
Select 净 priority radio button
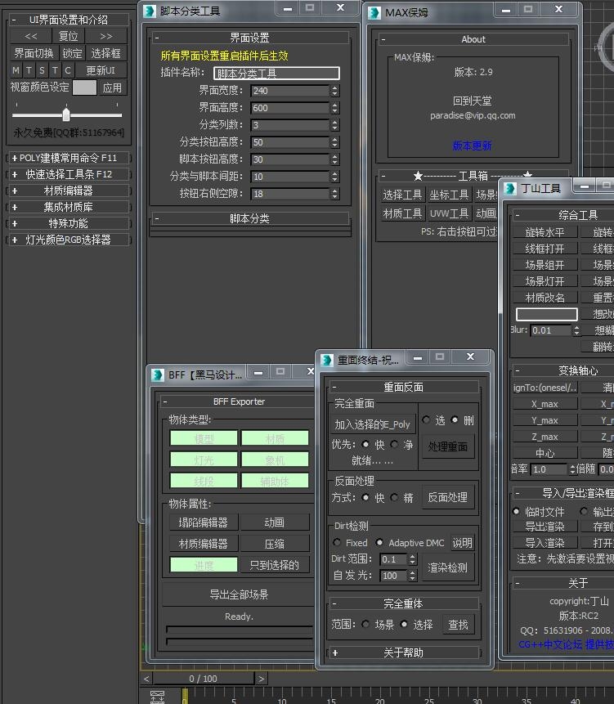pyautogui.click(x=394, y=445)
